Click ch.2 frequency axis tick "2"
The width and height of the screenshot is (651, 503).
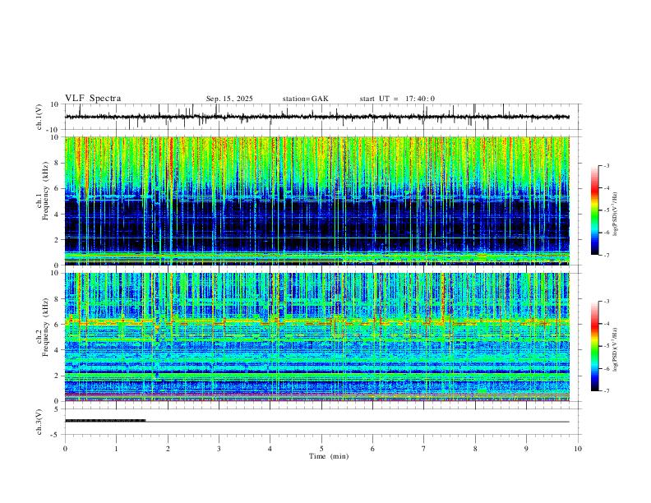click(57, 376)
